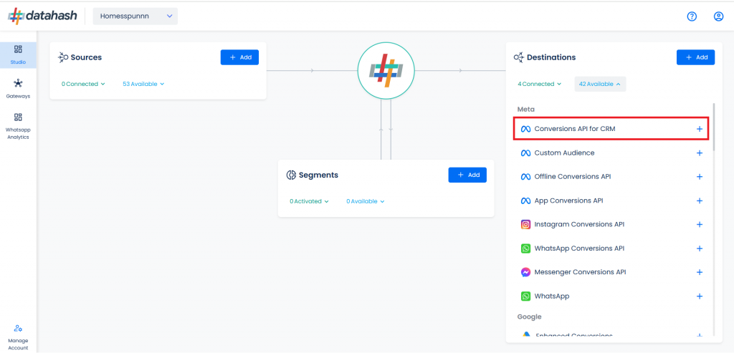Click the Segments panel title
Viewport: 734px width, 353px height.
[318, 175]
